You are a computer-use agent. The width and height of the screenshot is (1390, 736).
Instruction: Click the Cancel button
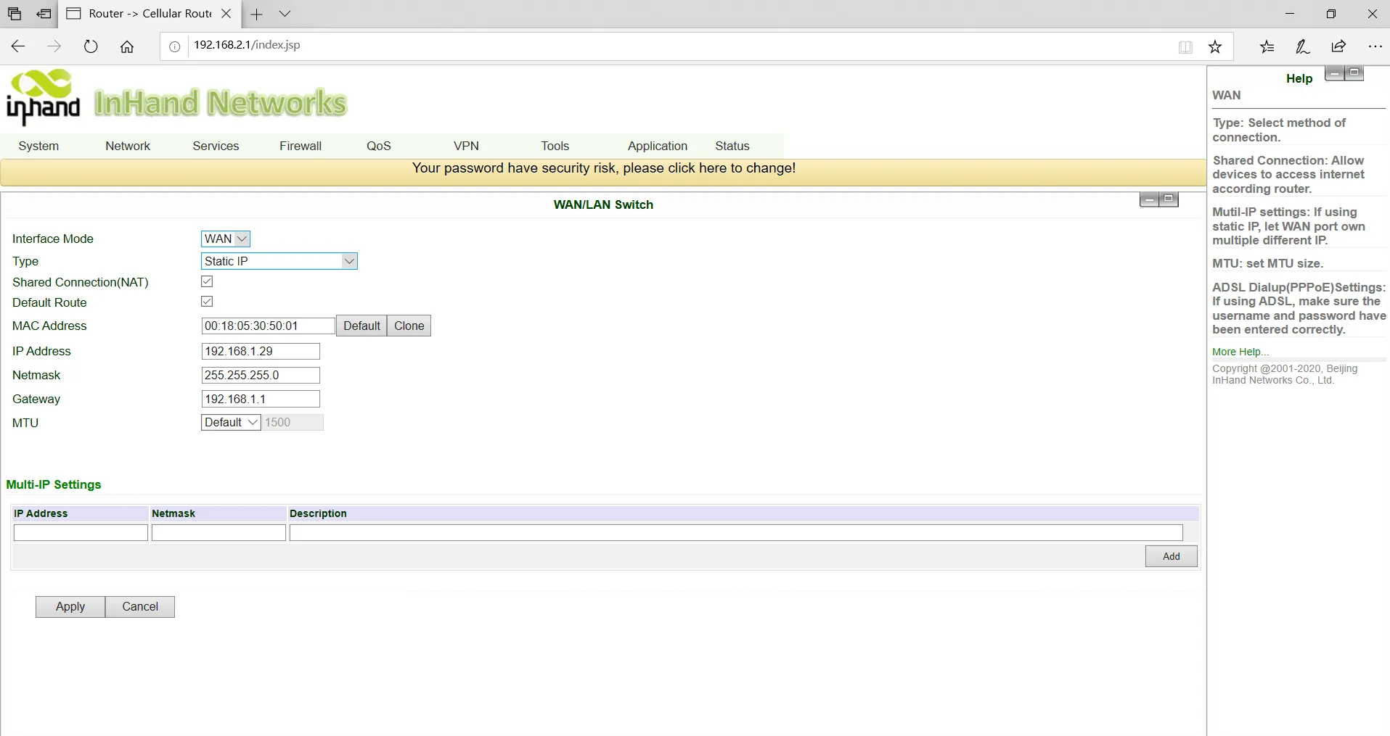[x=140, y=607]
